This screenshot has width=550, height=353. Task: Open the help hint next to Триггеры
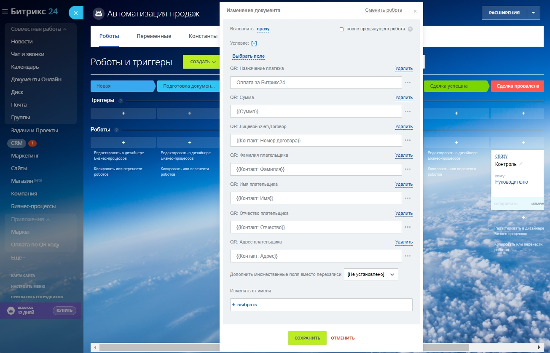(121, 101)
